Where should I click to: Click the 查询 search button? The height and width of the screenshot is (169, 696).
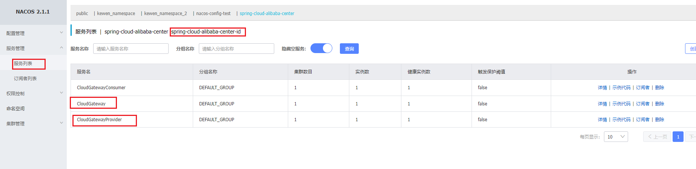coord(349,49)
